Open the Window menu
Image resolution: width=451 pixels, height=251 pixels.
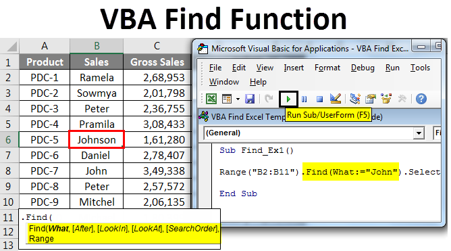[223, 82]
